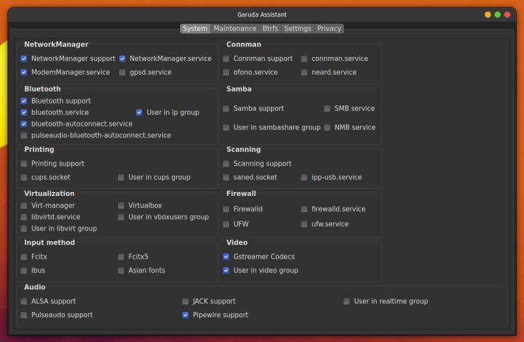Uncheck NetworkManager support checkbox
The image size is (524, 342).
[x=24, y=58]
